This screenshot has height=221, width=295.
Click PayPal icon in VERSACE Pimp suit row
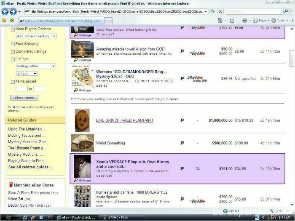tap(182, 168)
